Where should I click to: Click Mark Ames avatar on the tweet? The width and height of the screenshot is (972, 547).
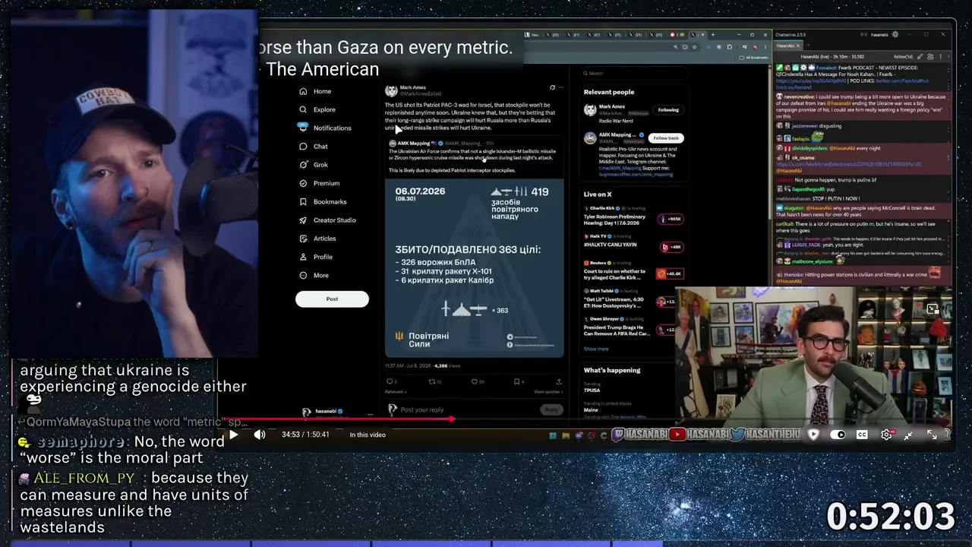(x=391, y=90)
